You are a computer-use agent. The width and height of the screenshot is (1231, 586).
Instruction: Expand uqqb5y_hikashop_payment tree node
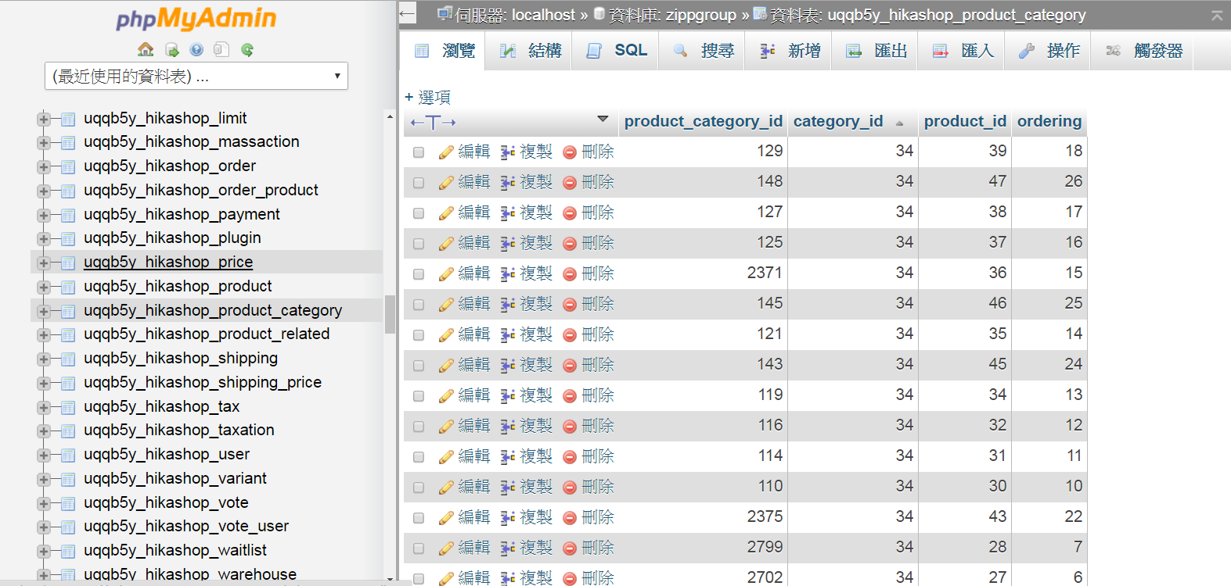(x=44, y=216)
